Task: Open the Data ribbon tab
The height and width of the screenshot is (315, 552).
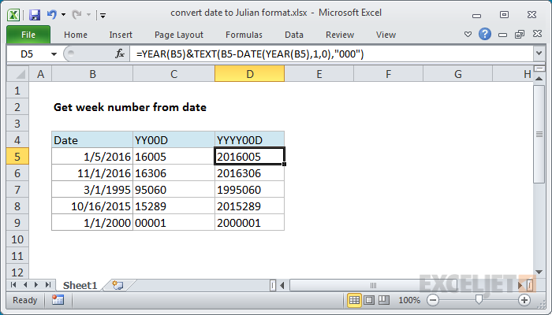Action: (x=294, y=35)
